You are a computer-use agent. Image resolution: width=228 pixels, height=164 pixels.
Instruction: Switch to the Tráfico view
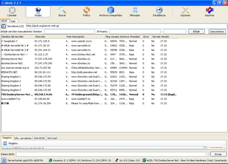[x=86, y=12]
